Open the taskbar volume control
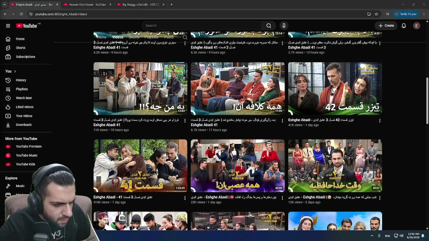This screenshot has height=241, width=429. pyautogui.click(x=402, y=236)
